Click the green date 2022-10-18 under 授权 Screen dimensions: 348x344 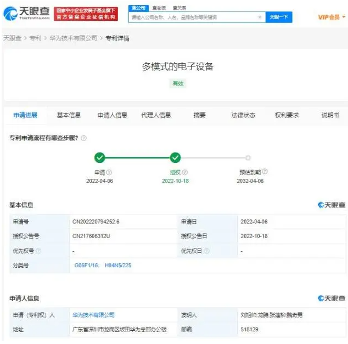pyautogui.click(x=175, y=181)
